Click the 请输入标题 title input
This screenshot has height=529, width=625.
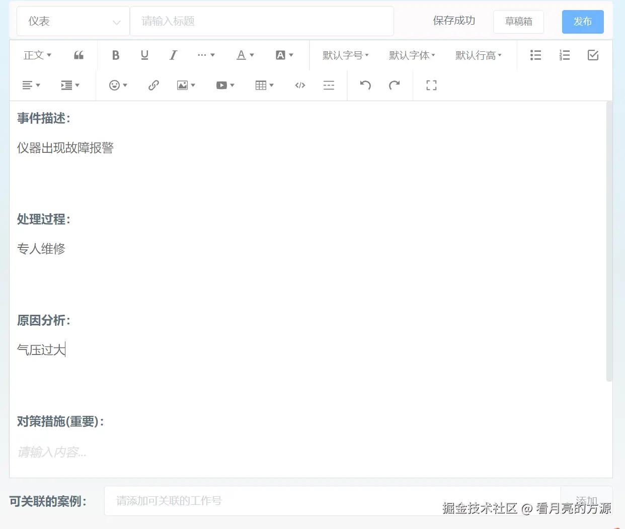(x=262, y=21)
